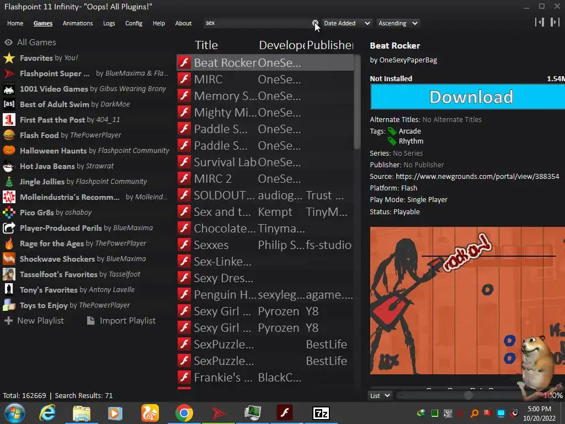Screen dimensions: 565x424
Task: Open the Help tab
Action: (158, 23)
